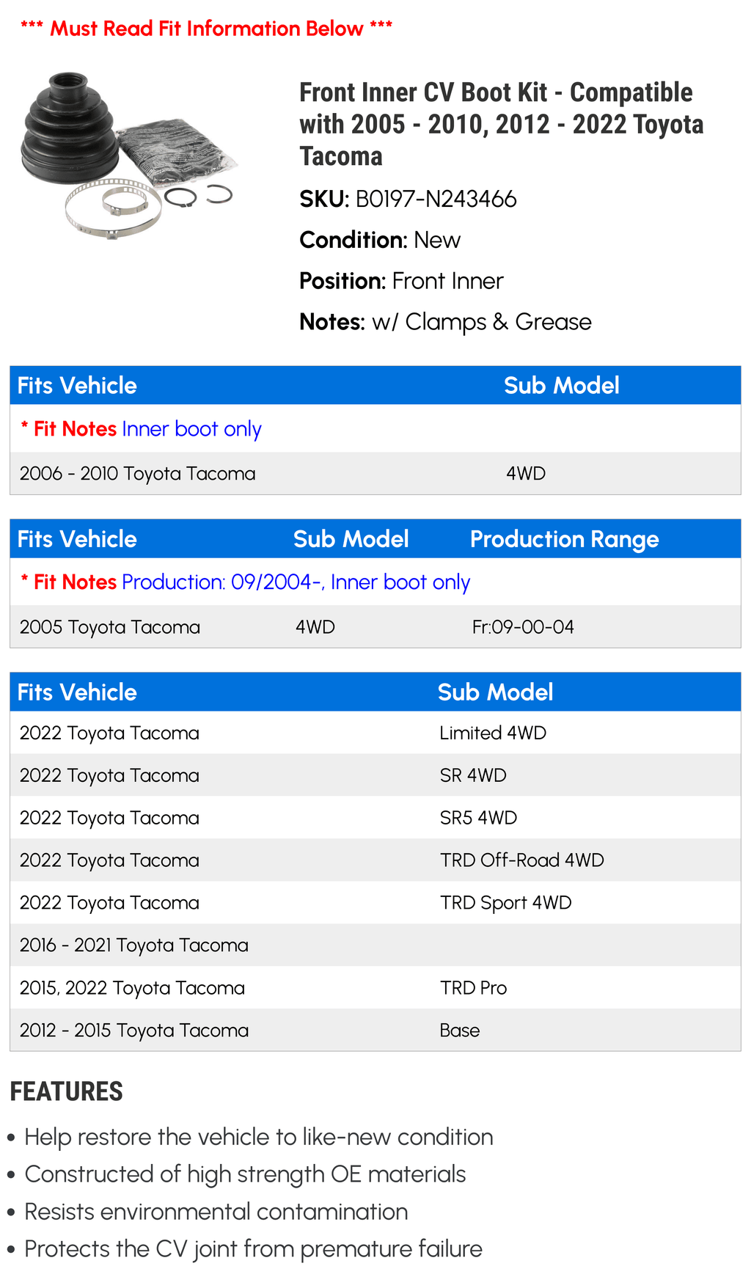Click the TRD Sport 4WD cell
Image resolution: width=751 pixels, height=1277 pixels.
(x=505, y=903)
